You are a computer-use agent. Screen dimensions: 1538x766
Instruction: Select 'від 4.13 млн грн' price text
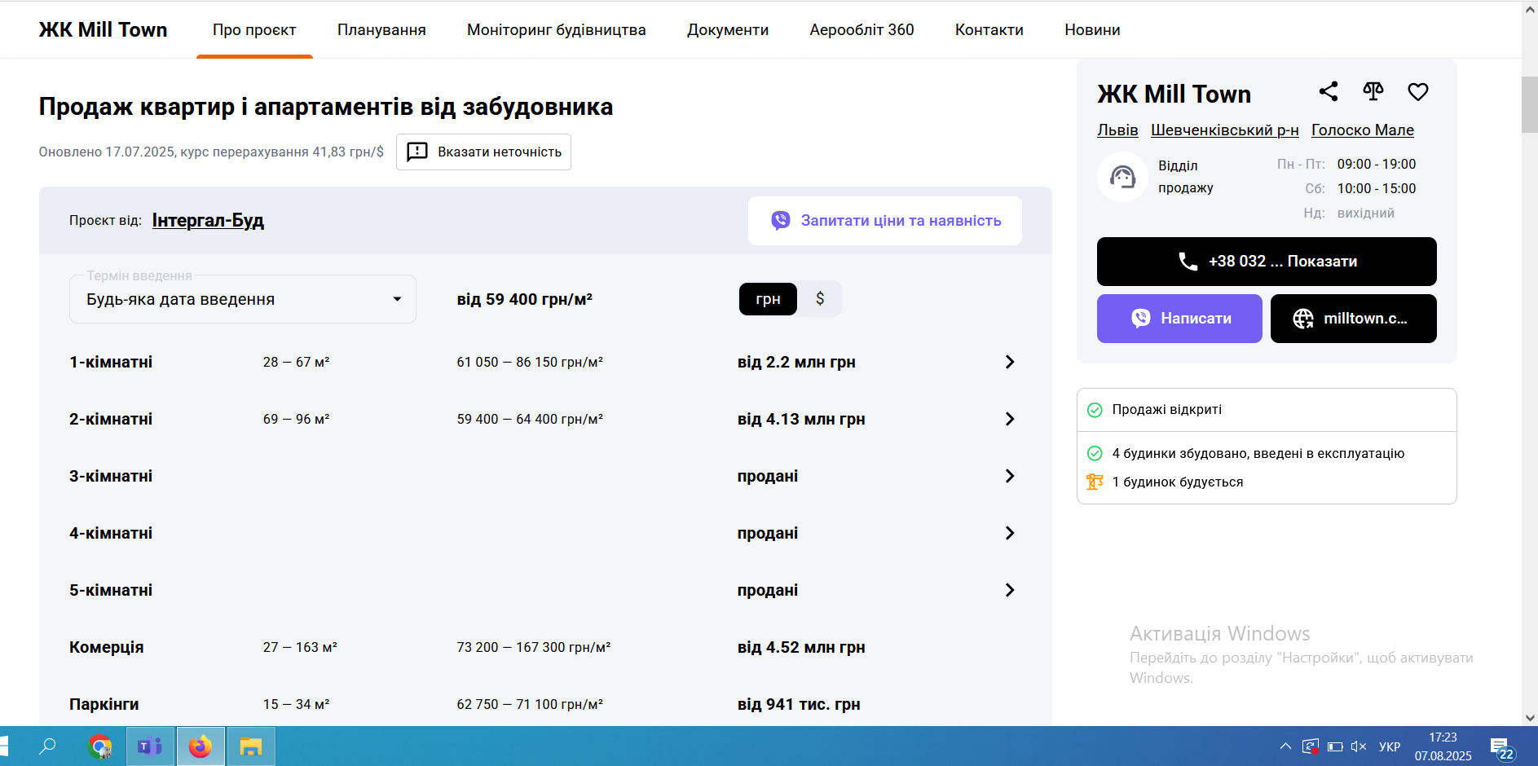click(x=801, y=419)
